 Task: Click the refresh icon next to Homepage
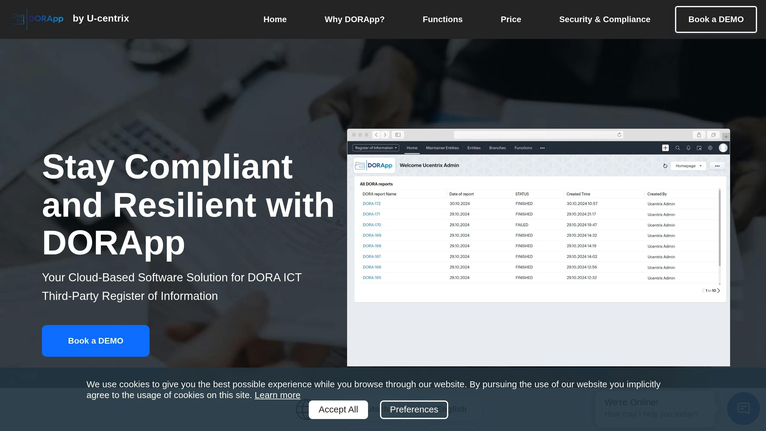[665, 166]
